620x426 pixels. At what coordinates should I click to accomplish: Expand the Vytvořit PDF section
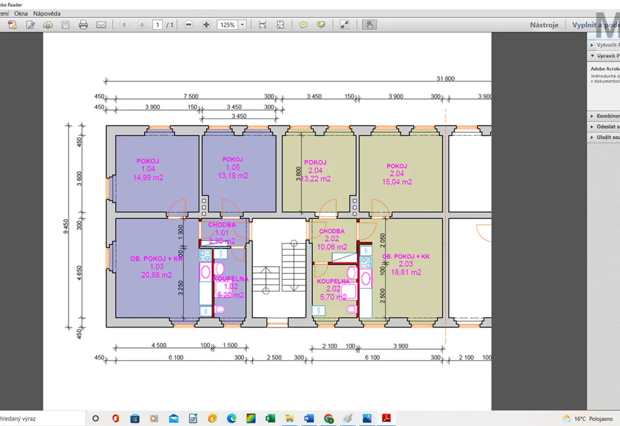click(604, 45)
